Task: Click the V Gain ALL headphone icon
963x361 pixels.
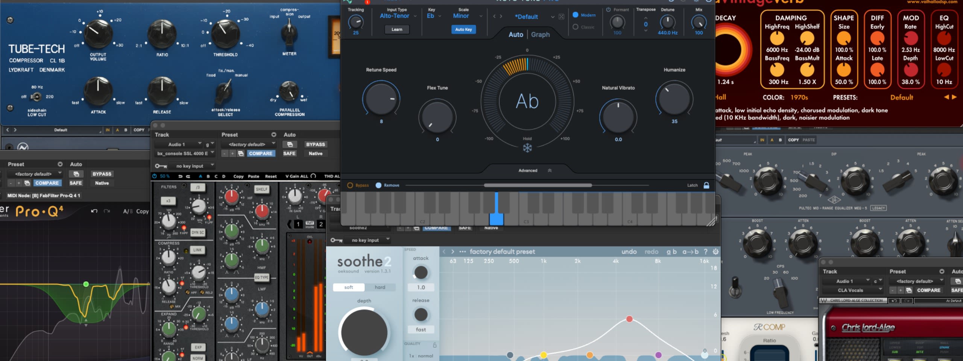Action: click(x=313, y=176)
